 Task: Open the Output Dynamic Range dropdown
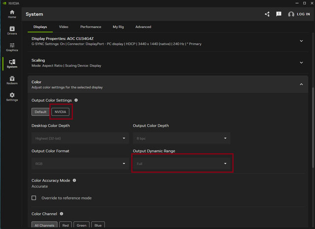click(182, 163)
